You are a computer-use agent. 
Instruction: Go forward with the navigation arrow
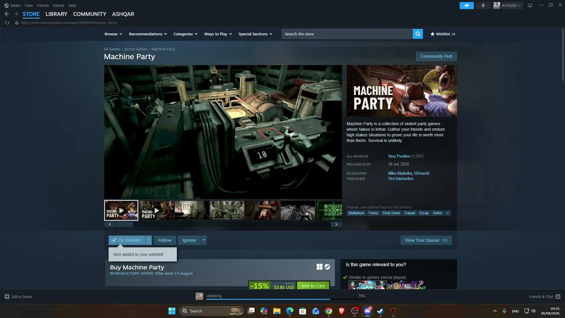(x=16, y=14)
